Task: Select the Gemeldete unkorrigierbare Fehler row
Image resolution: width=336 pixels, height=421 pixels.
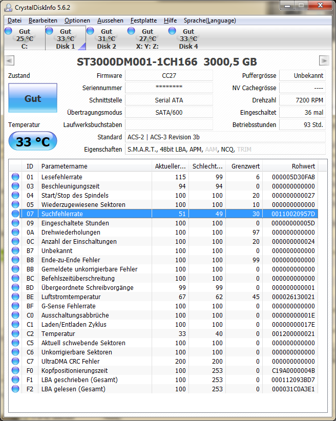Action: click(x=163, y=269)
